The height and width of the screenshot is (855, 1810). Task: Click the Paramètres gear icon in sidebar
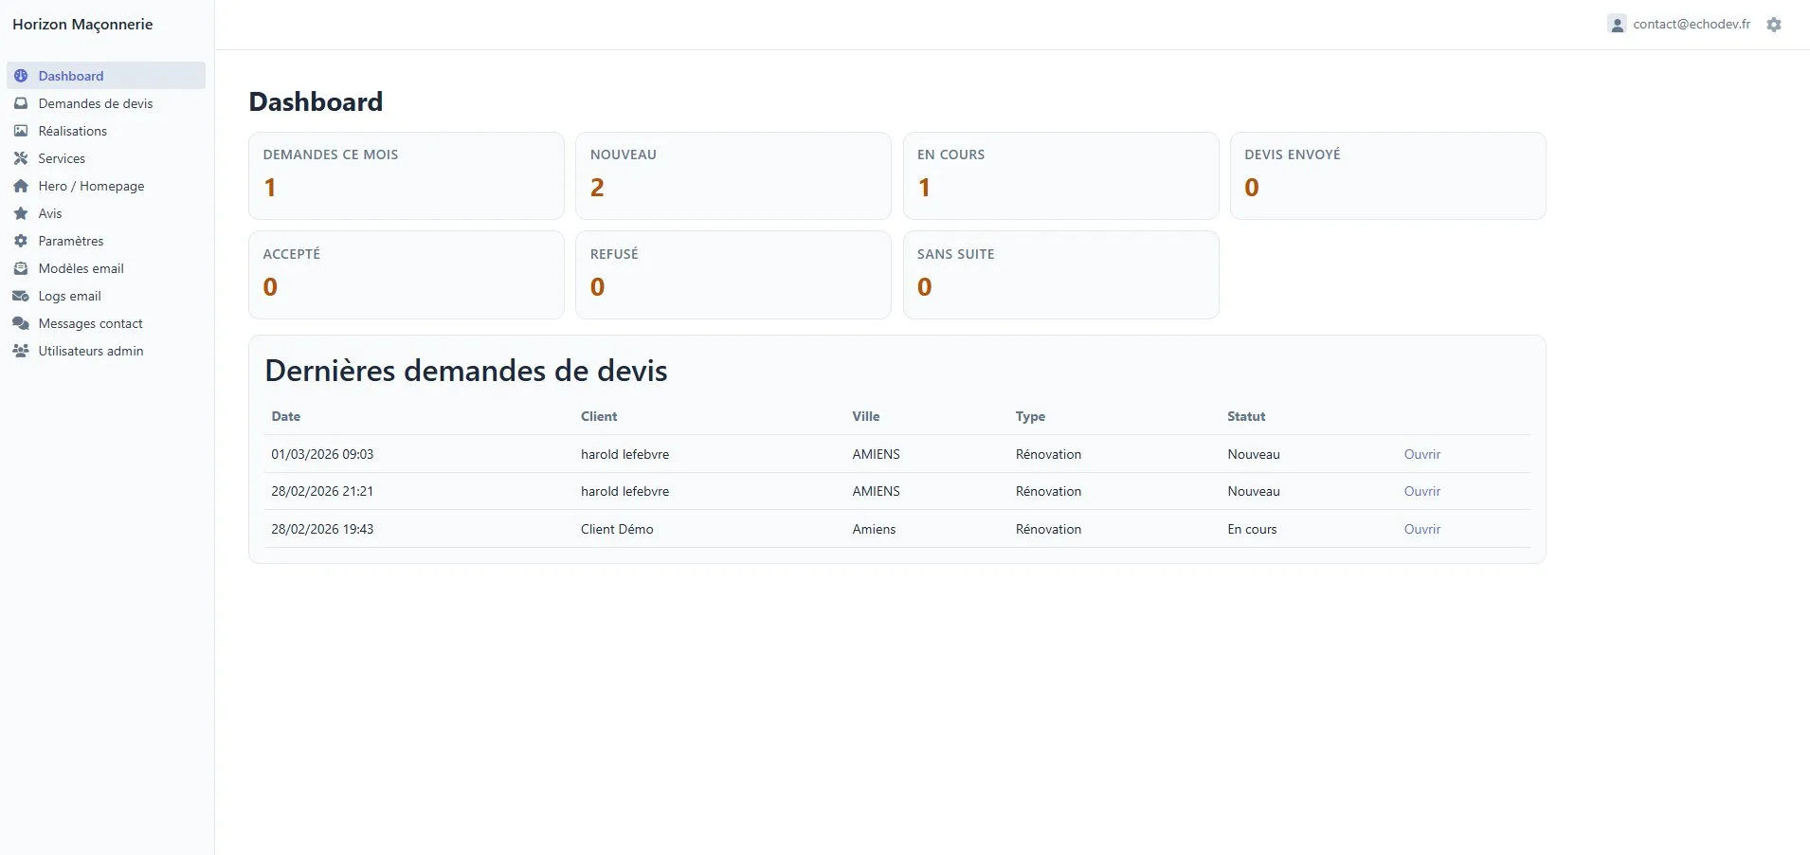tap(21, 241)
